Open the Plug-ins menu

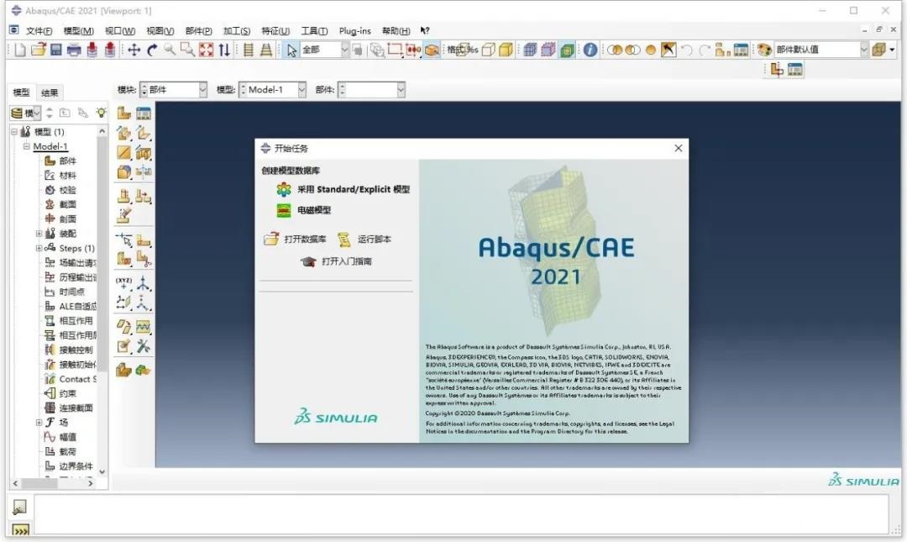pos(354,30)
